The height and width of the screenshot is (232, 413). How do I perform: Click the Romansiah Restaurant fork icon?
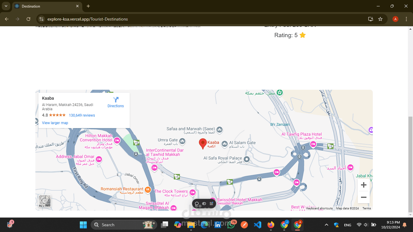point(148,190)
